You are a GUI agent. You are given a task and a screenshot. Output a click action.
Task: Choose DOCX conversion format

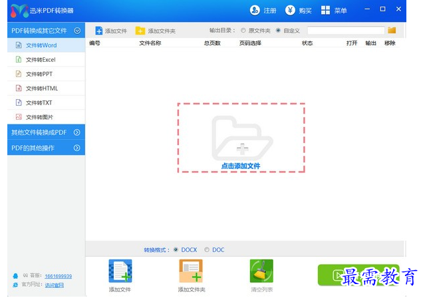(176, 249)
